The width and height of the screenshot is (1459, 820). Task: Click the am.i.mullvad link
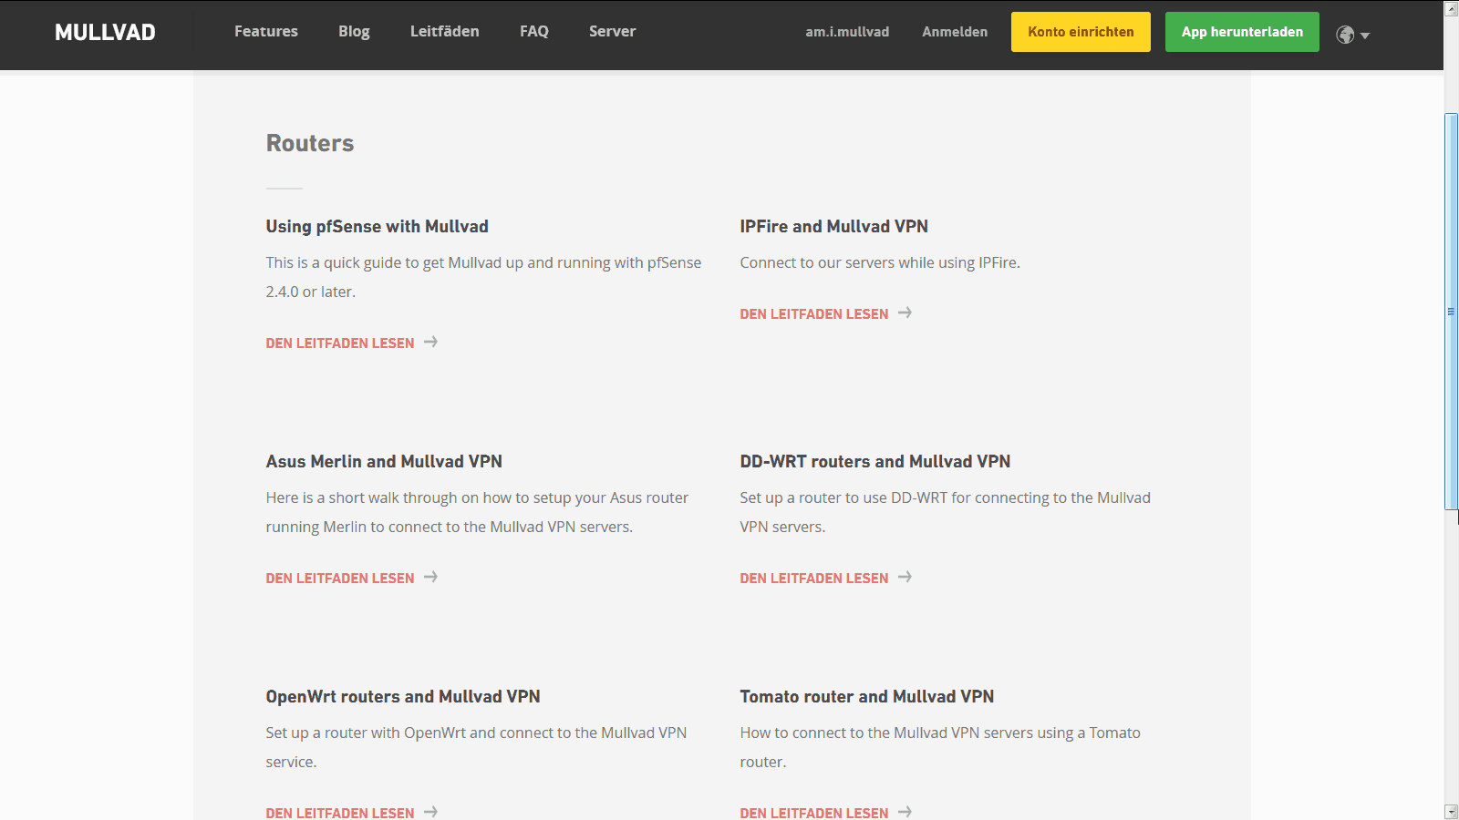tap(847, 32)
